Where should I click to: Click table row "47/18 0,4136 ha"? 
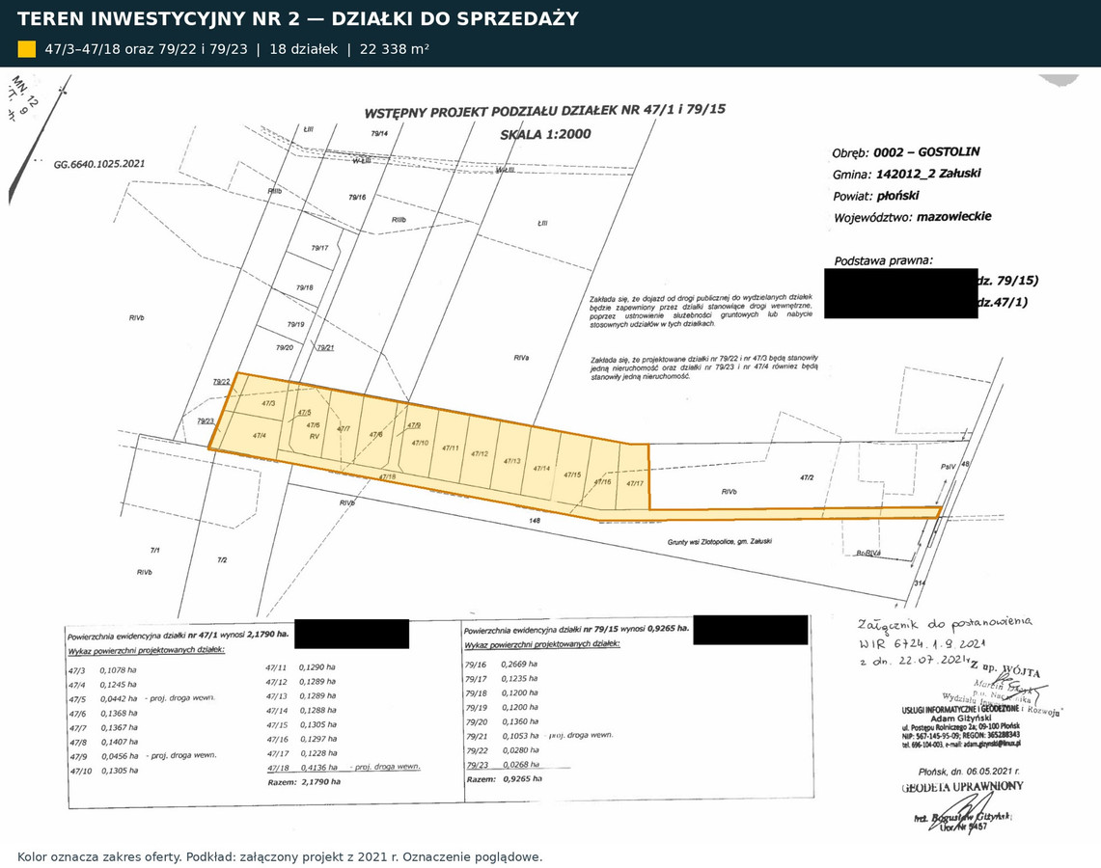(x=344, y=768)
